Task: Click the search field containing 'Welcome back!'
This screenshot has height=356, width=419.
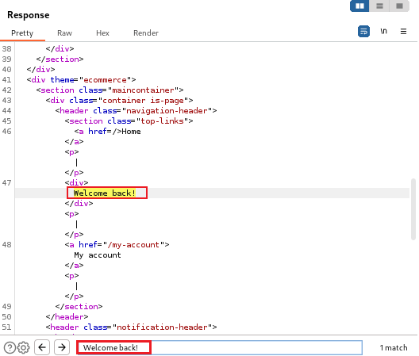Action: (x=219, y=347)
